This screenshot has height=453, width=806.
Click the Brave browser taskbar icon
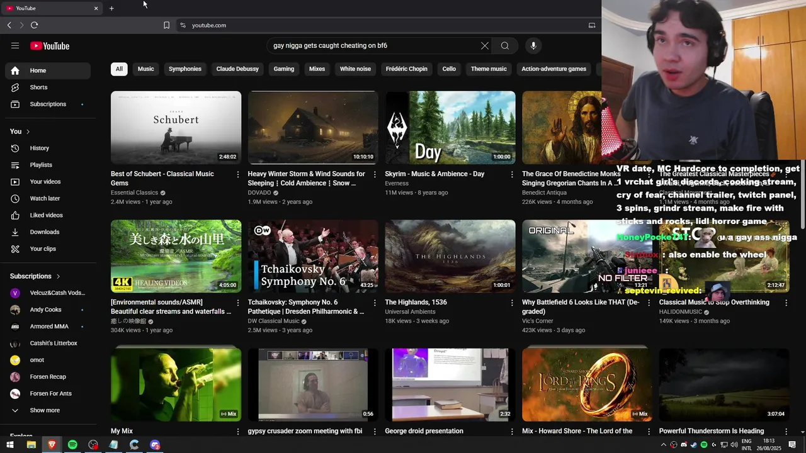(52, 445)
